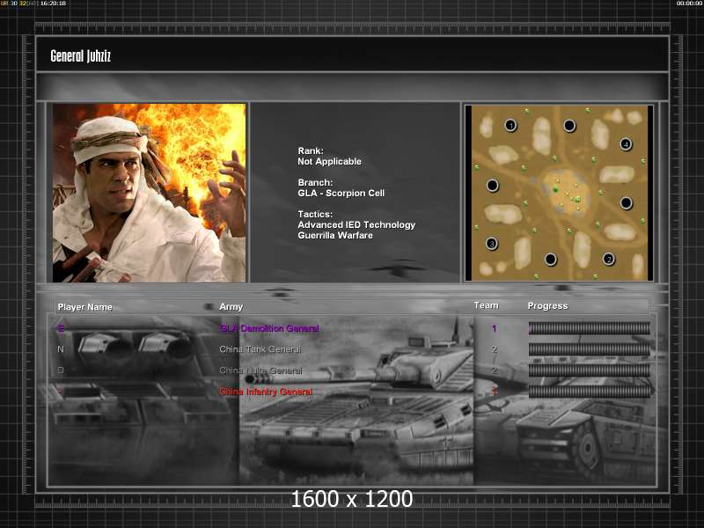704x528 pixels.
Task: Click the 'Army' column header
Action: tap(231, 306)
